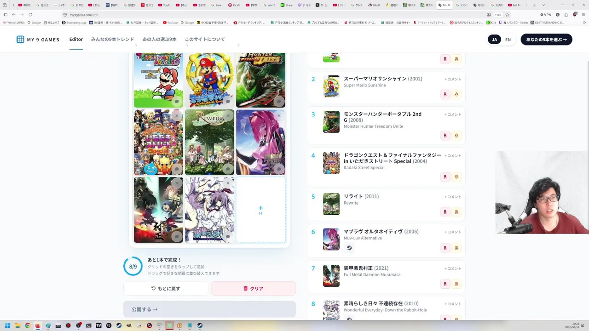Click the クリア clear button
Image resolution: width=589 pixels, height=331 pixels.
coord(253,289)
